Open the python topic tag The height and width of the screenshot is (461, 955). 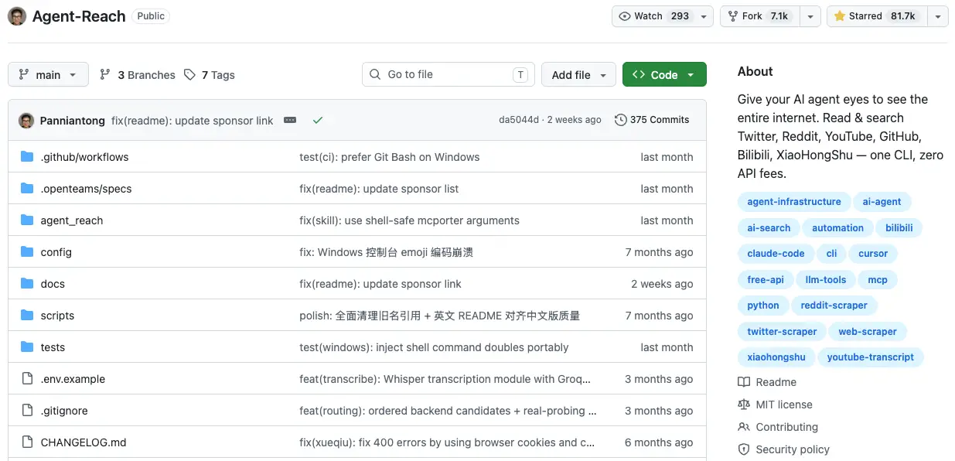(x=763, y=306)
